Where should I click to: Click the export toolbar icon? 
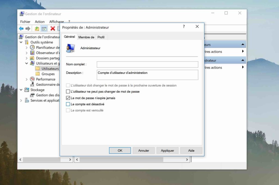pos(37,29)
